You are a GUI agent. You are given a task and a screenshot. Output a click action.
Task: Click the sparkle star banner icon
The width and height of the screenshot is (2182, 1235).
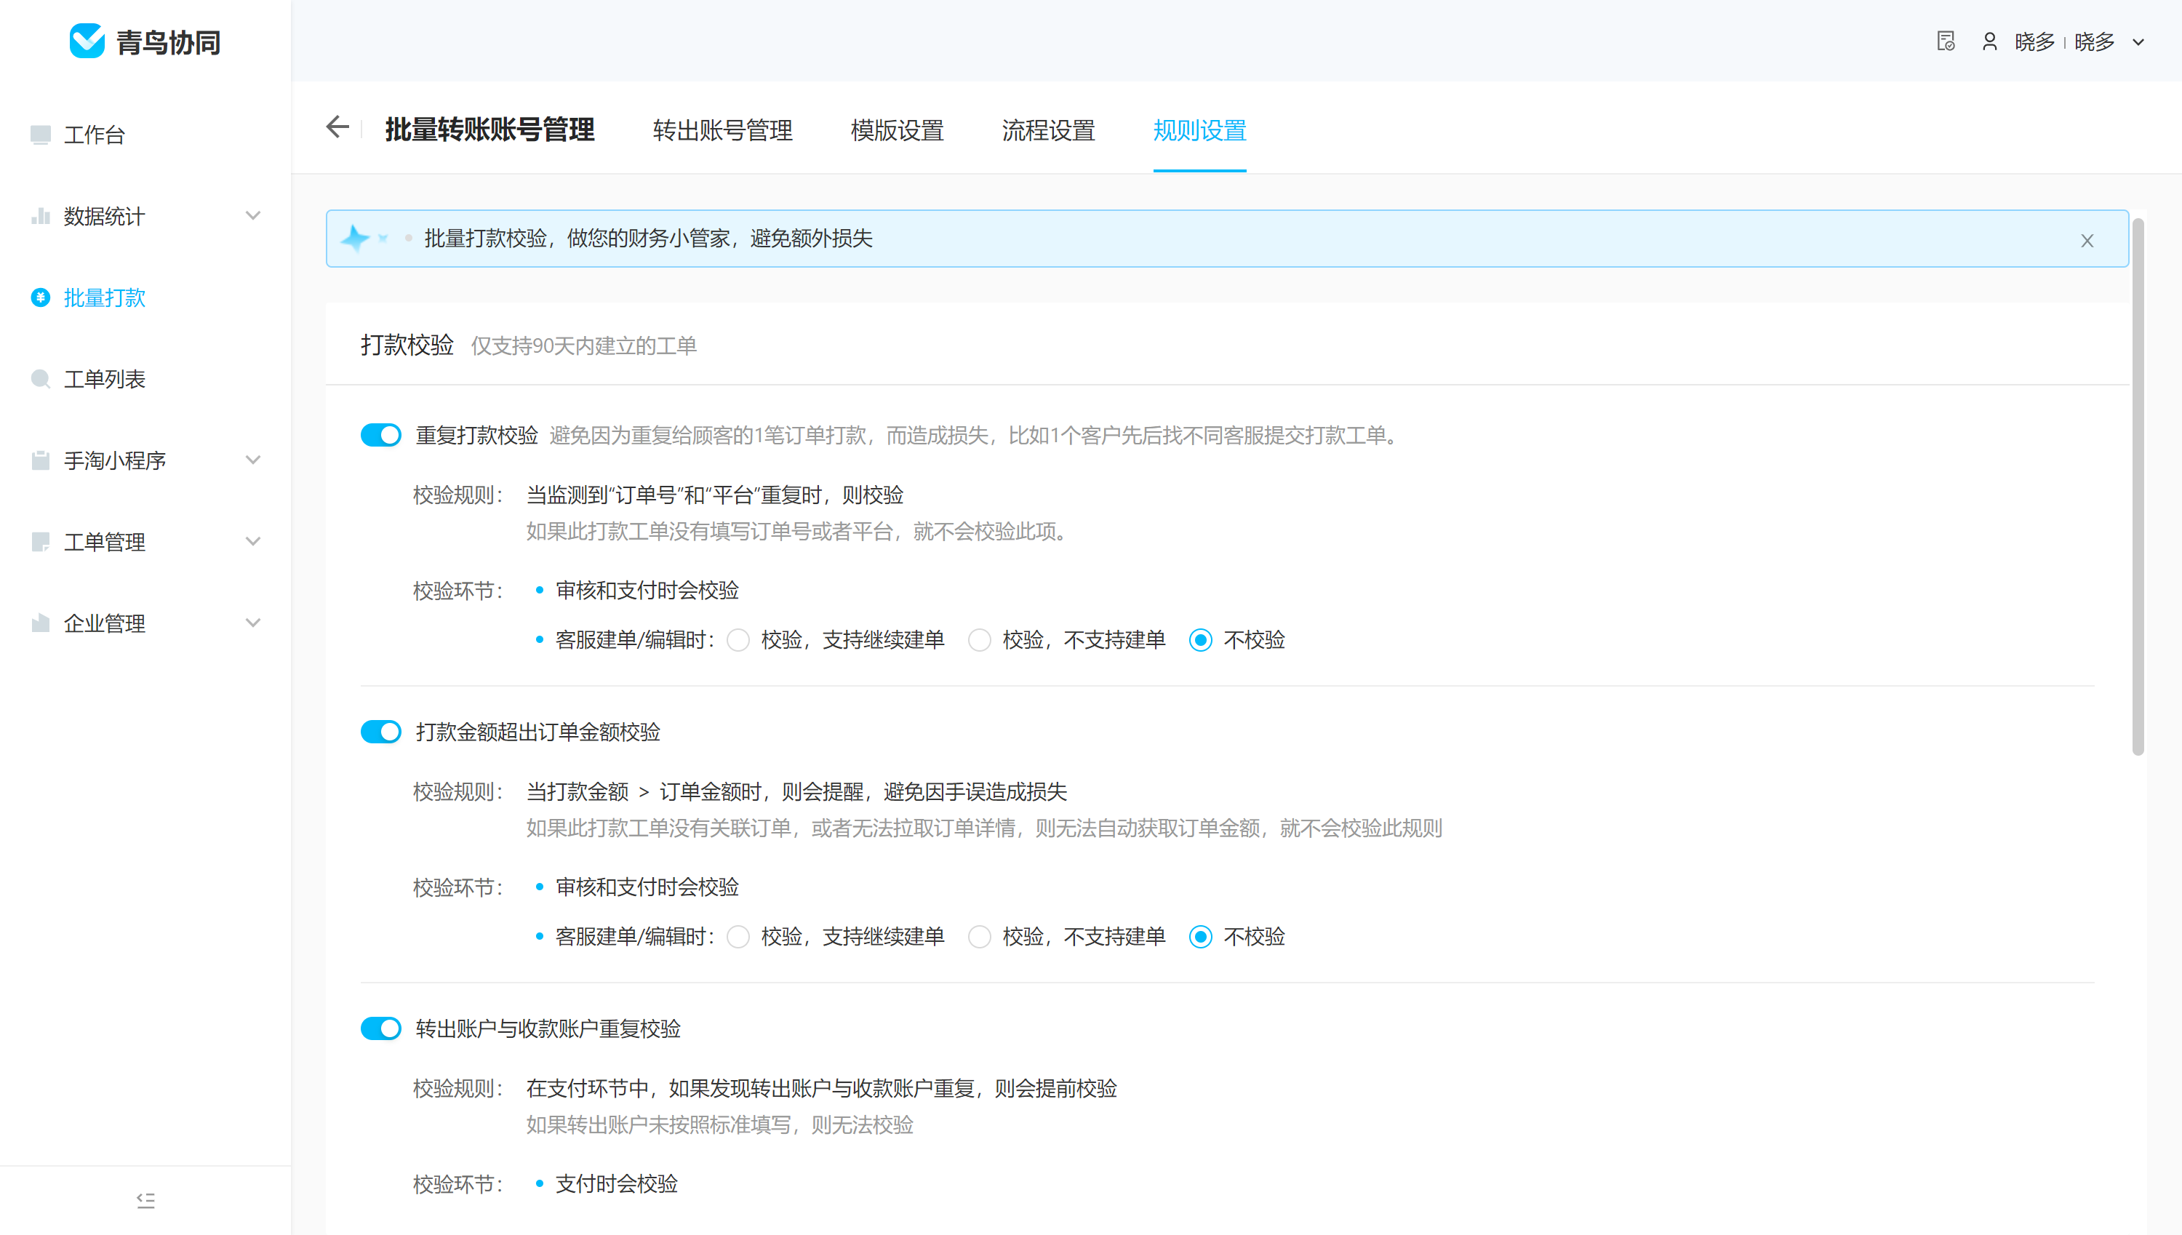click(356, 239)
